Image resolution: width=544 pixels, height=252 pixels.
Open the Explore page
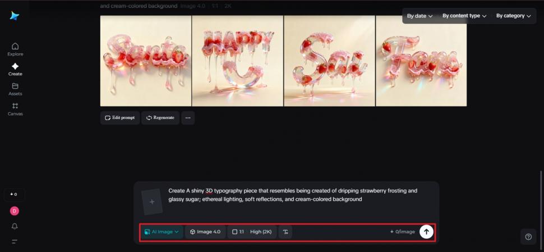click(15, 49)
